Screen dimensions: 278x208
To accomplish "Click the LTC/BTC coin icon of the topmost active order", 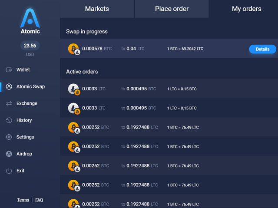I will click(x=74, y=89).
